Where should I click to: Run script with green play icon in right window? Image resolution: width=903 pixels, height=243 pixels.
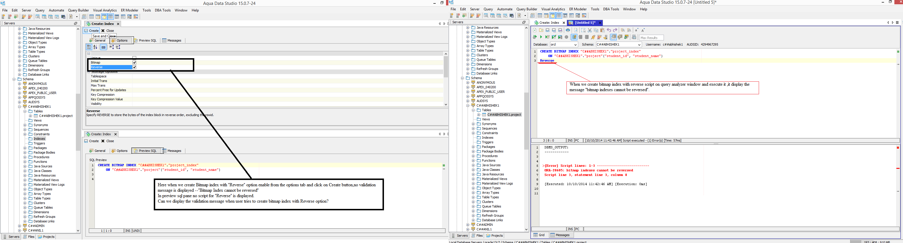[541, 37]
